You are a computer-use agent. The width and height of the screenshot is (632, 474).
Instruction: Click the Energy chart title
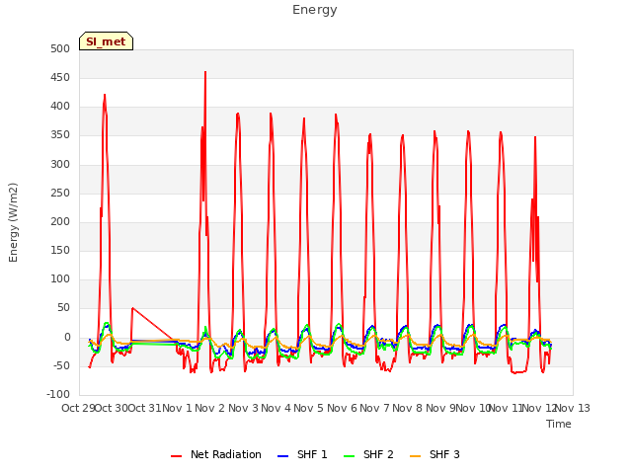tap(315, 10)
